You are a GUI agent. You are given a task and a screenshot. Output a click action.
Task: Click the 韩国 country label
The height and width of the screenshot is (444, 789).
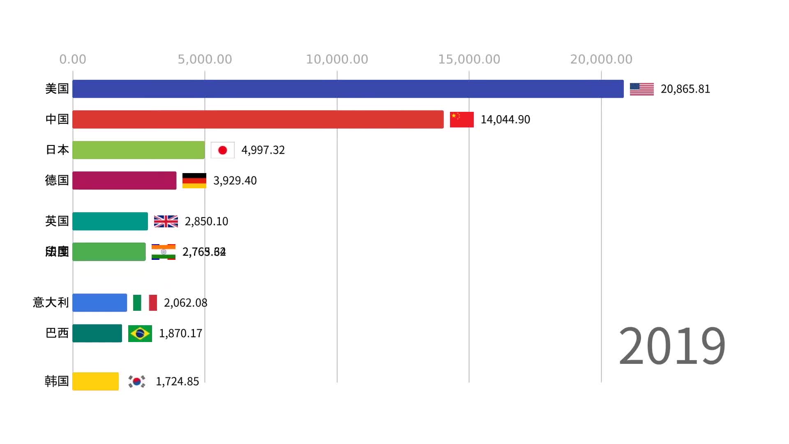click(57, 381)
